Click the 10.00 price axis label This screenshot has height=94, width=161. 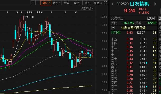(x=104, y=41)
